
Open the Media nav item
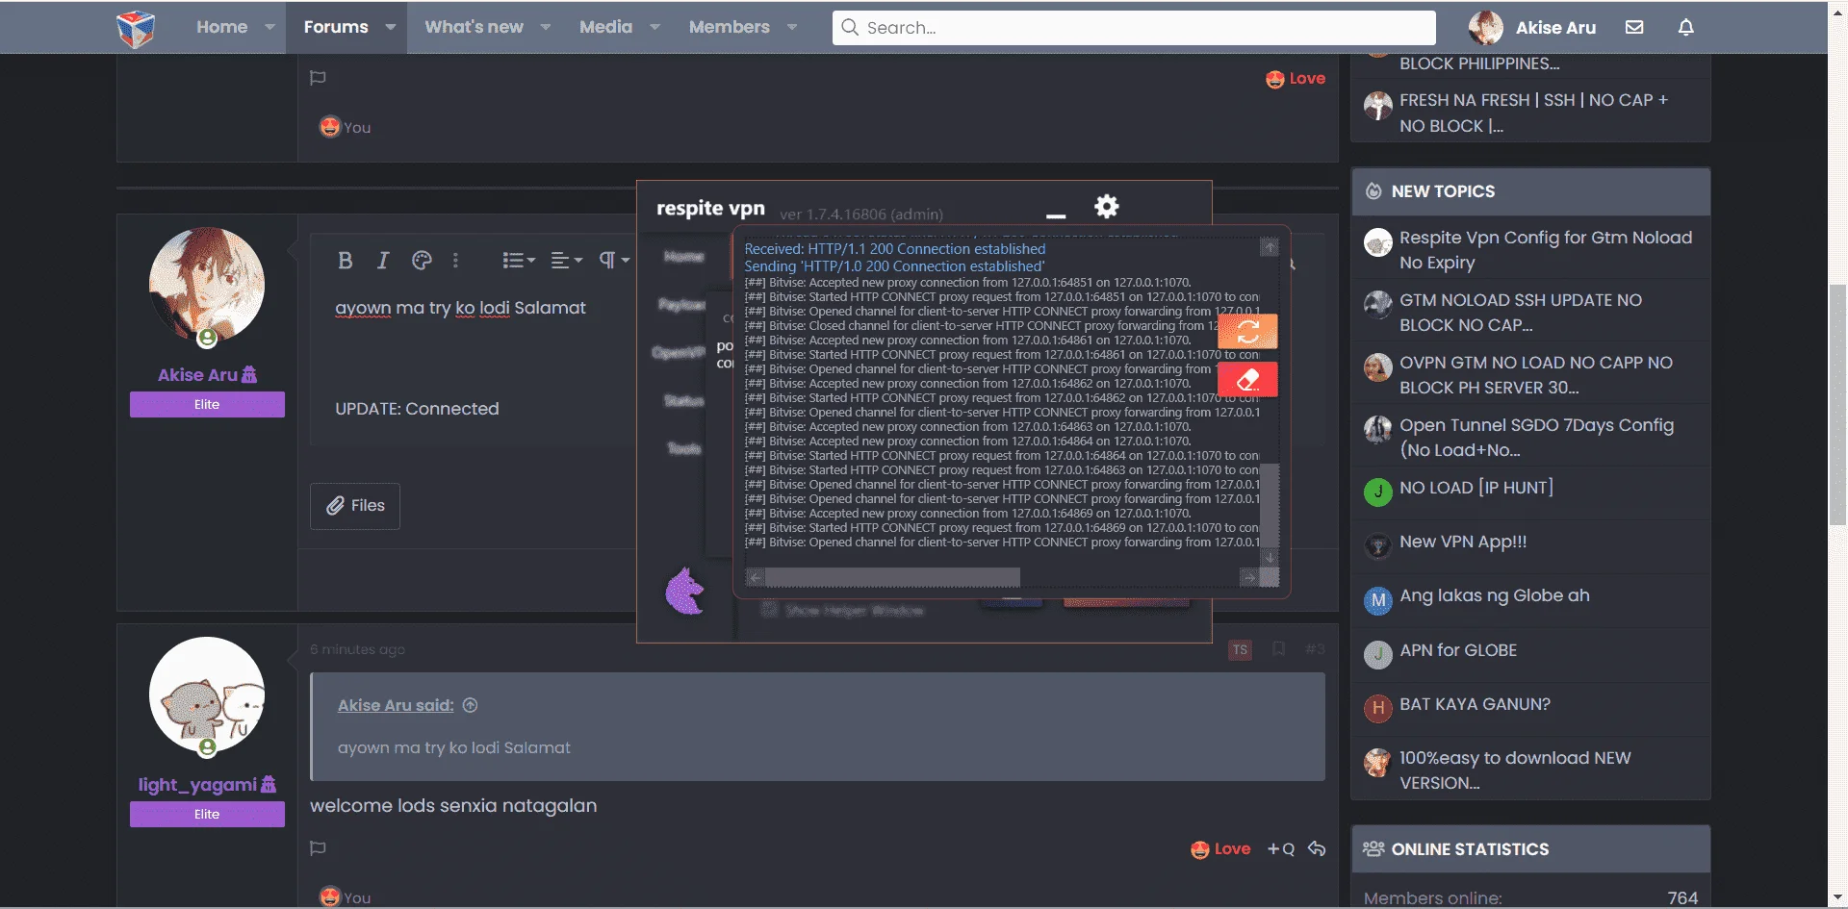(x=605, y=27)
